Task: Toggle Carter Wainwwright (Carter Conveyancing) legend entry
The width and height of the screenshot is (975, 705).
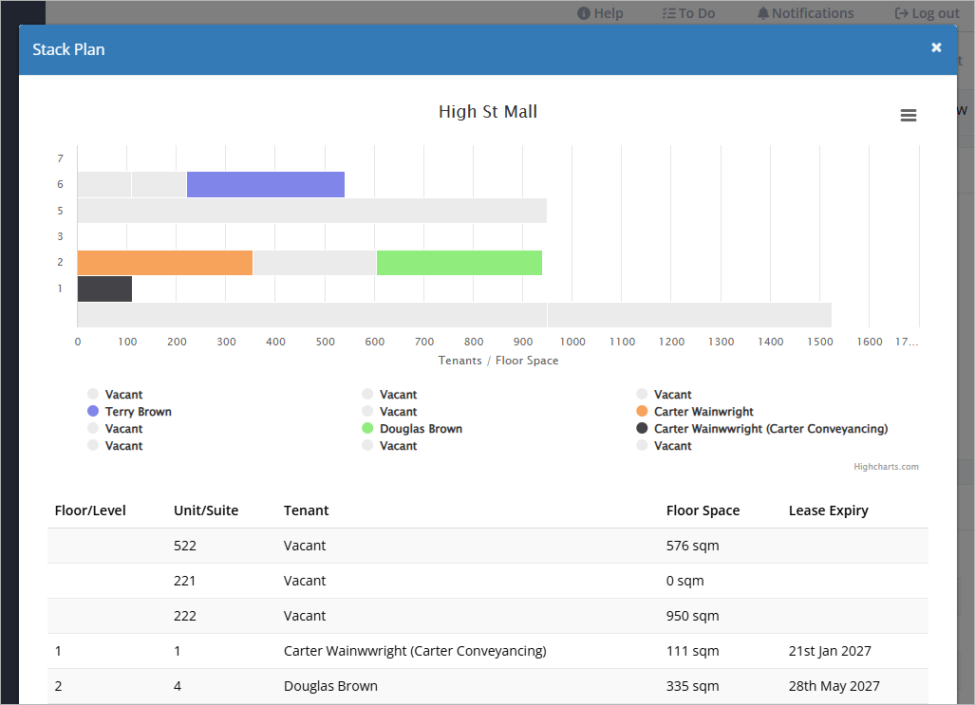Action: tap(761, 429)
